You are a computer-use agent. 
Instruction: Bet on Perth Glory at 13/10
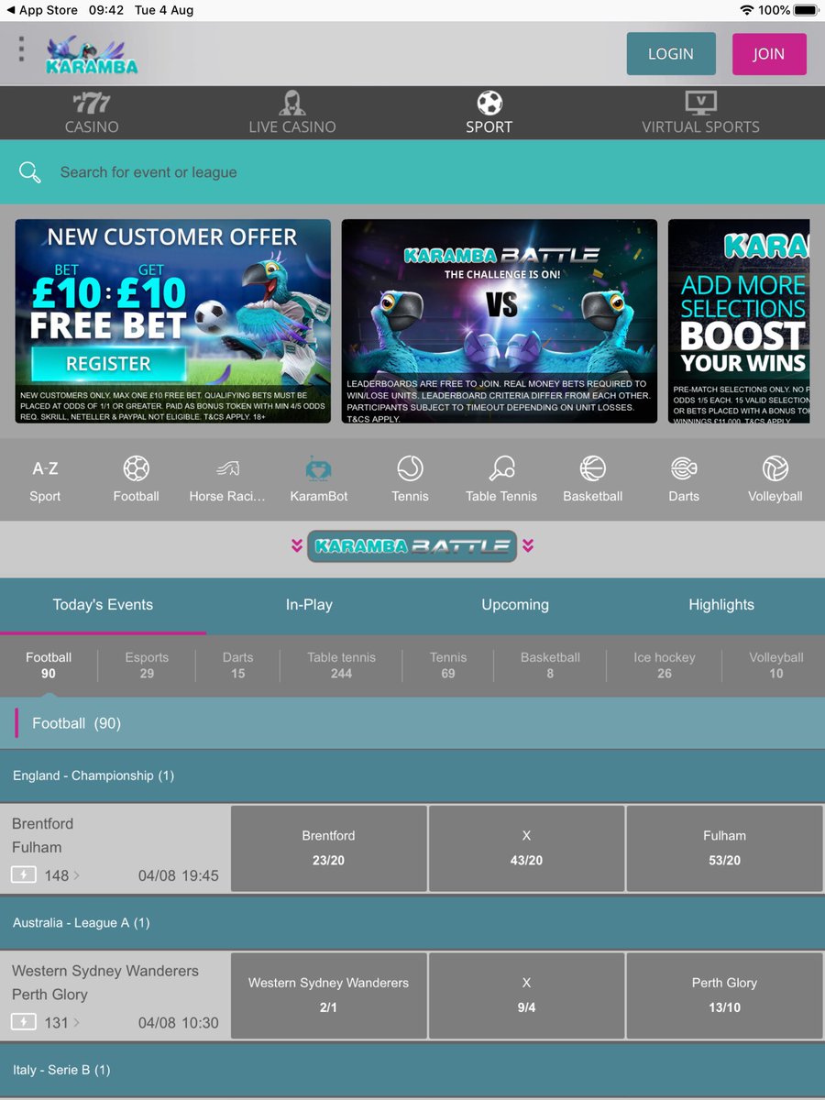click(724, 995)
